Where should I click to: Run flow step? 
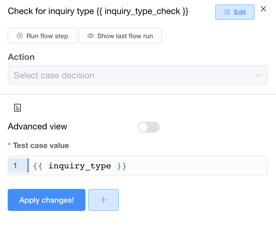[42, 36]
